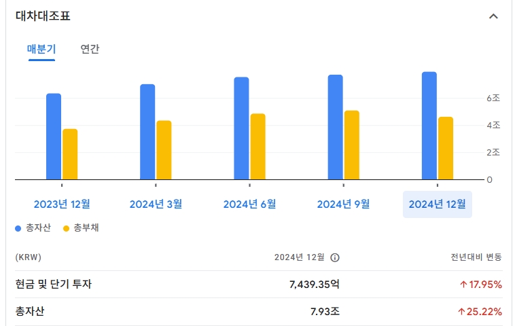Click the 25.22% change value

pyautogui.click(x=480, y=311)
